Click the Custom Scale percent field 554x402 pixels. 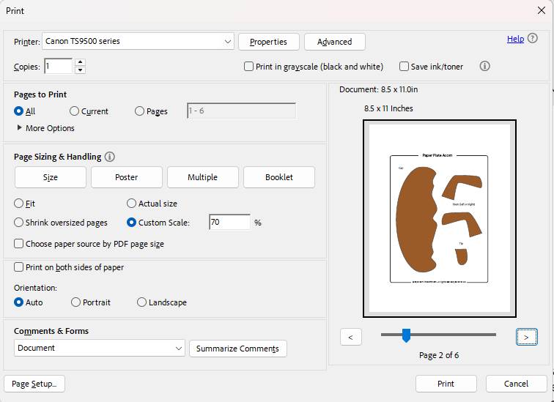(x=229, y=222)
